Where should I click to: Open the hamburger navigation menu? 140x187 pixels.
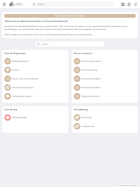[4, 4]
